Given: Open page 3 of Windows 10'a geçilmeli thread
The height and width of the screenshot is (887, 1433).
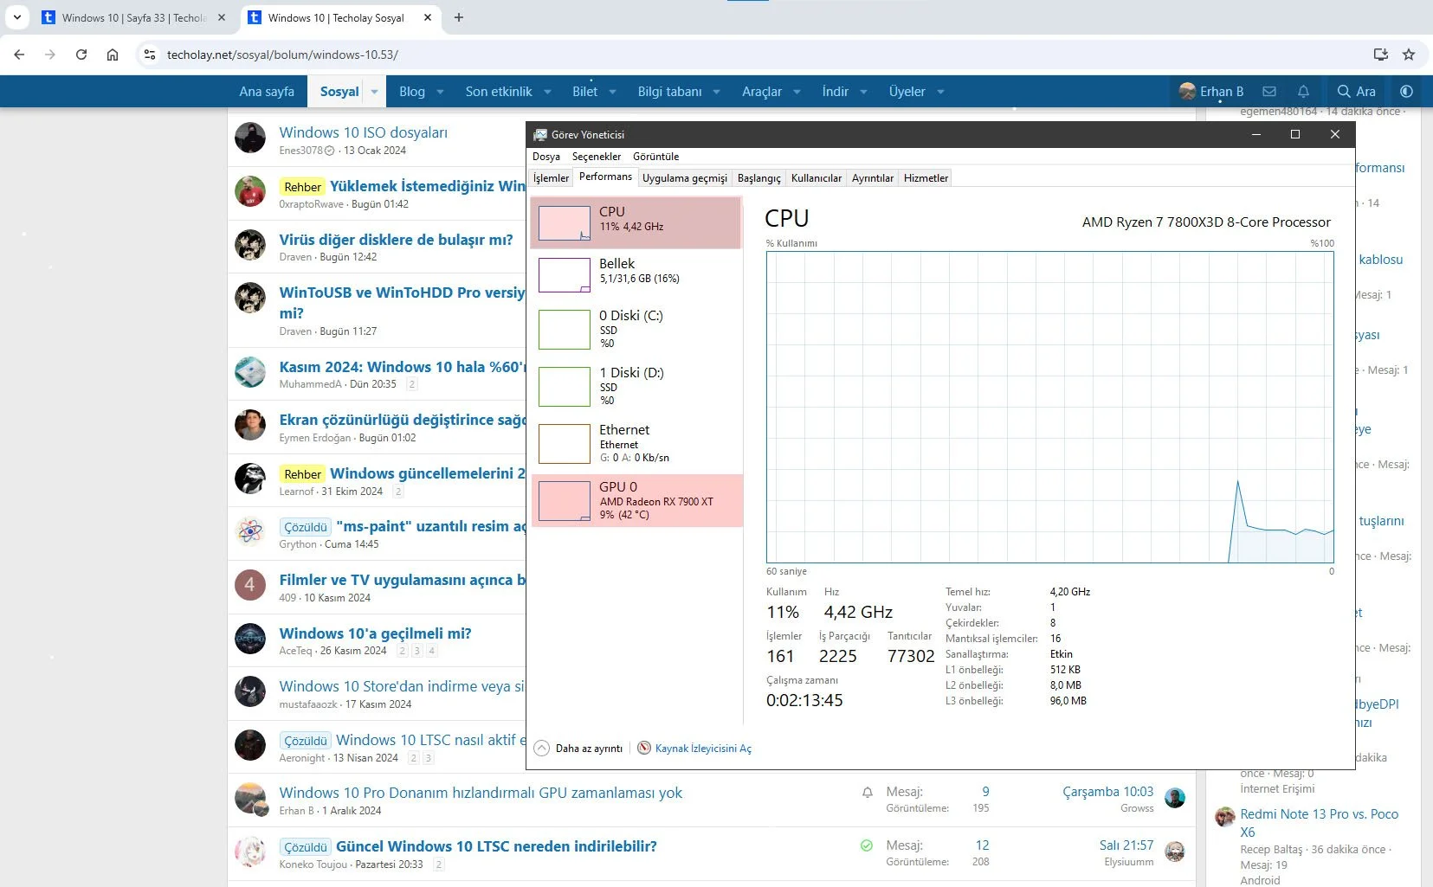Looking at the screenshot, I should [417, 651].
